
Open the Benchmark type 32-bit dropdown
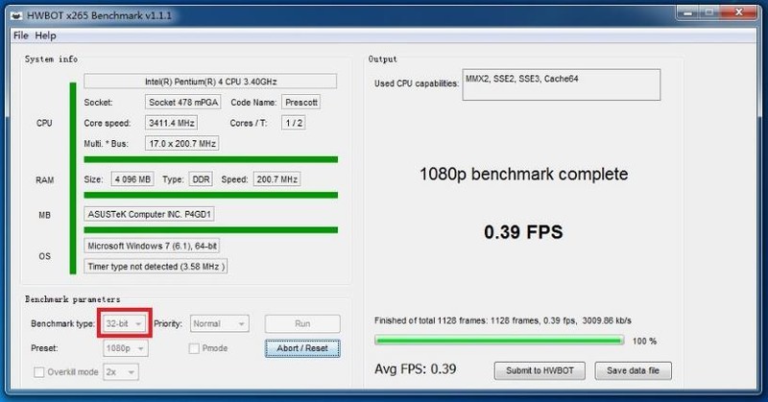125,323
